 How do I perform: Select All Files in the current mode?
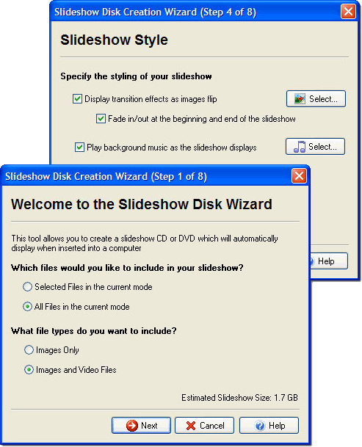(27, 307)
